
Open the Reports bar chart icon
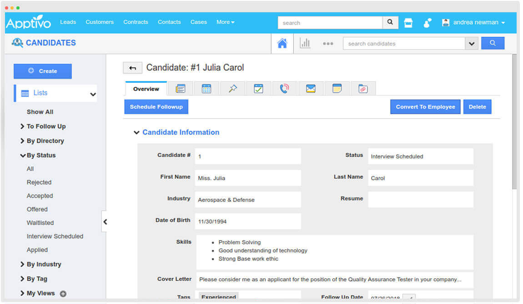point(305,43)
